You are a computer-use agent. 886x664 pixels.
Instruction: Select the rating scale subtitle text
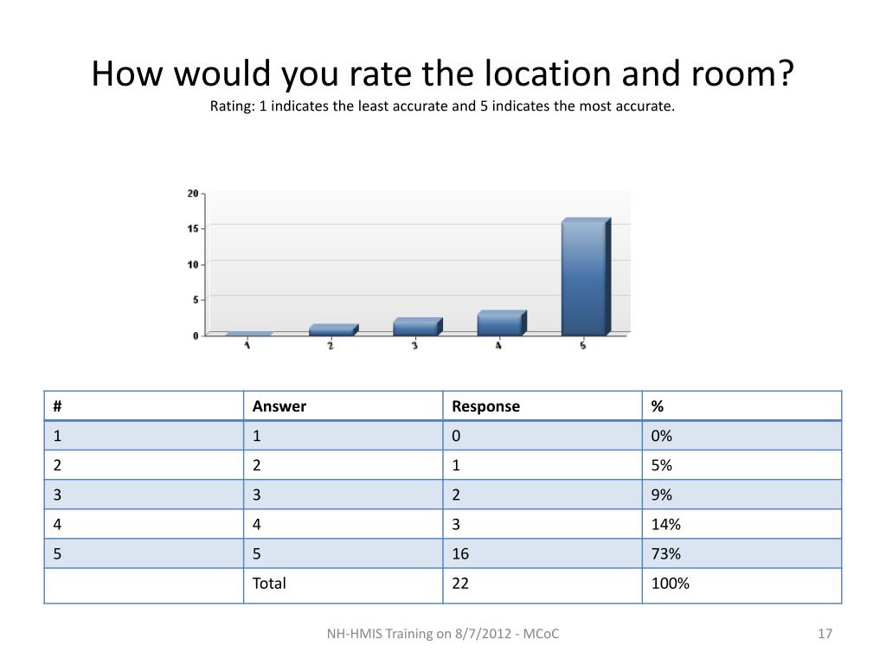point(442,106)
